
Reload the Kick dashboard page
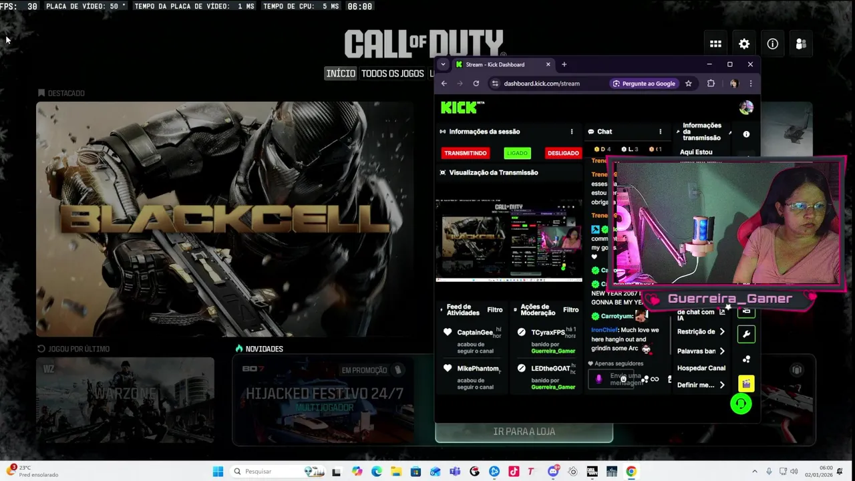[476, 84]
